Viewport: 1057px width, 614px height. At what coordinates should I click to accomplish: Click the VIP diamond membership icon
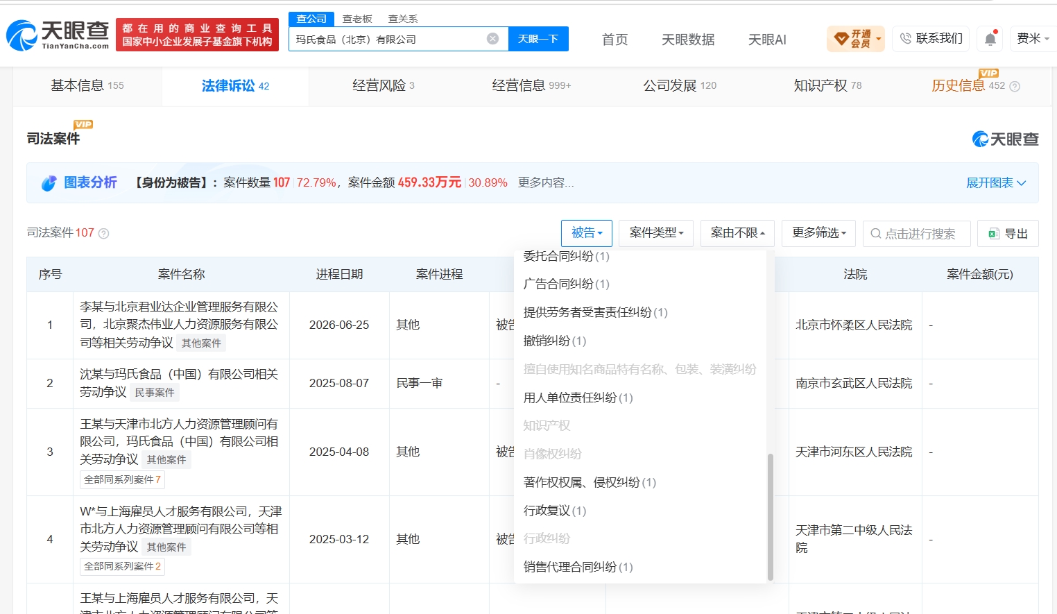[x=841, y=39]
